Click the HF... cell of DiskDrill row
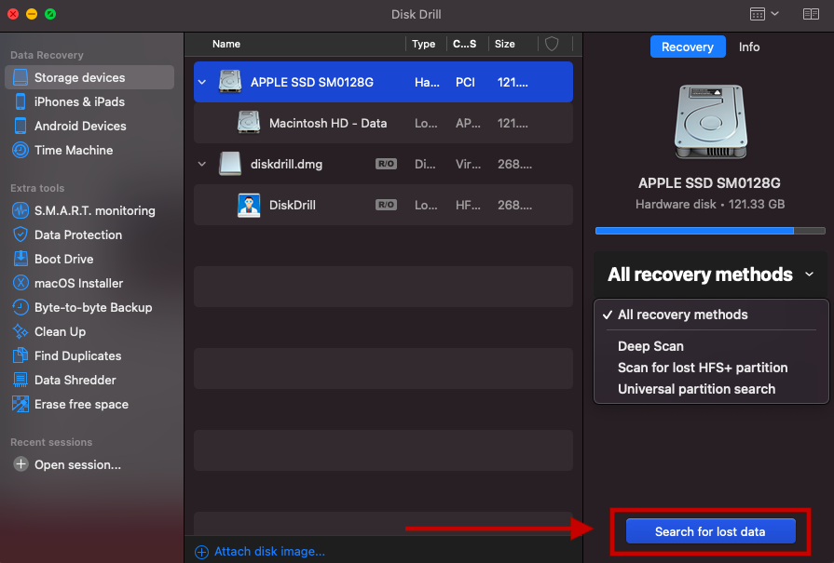 pos(468,205)
